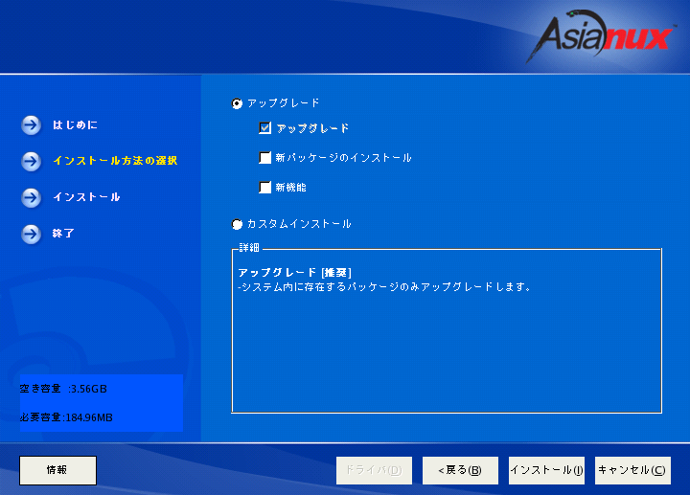Screen dimensions: 690x495
Task: Uncheck the bold アップグレード checkbox
Action: point(264,128)
